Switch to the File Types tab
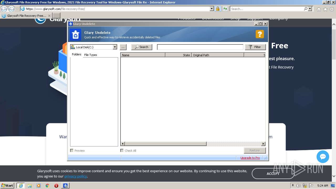 tap(91, 55)
